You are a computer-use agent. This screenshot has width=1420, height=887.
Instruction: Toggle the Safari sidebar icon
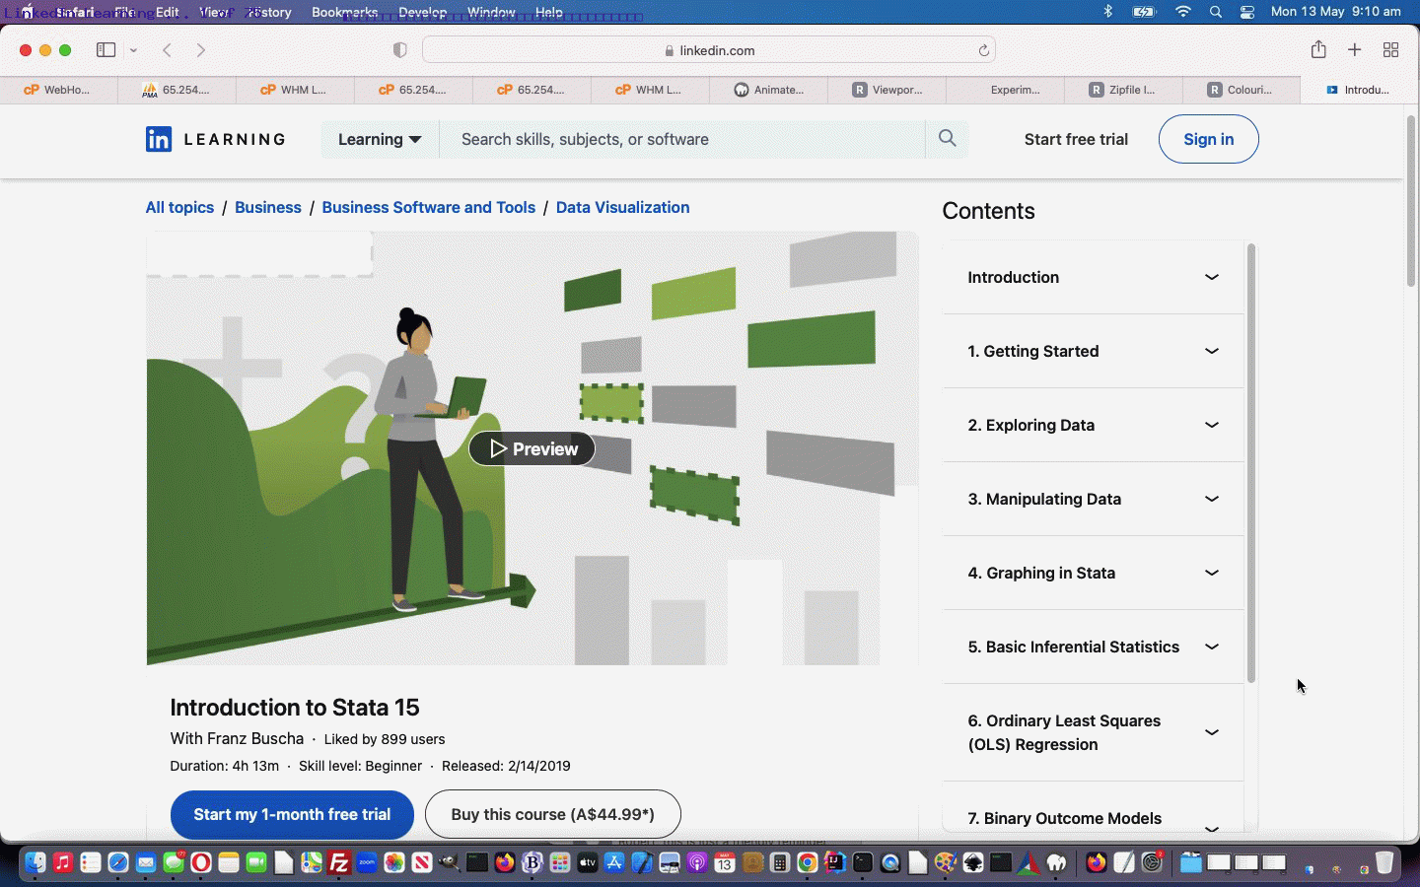pyautogui.click(x=106, y=50)
